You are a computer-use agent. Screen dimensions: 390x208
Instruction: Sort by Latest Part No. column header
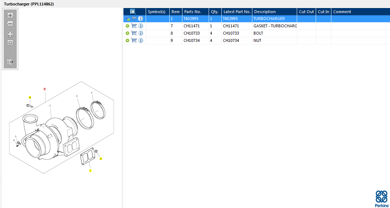[237, 12]
